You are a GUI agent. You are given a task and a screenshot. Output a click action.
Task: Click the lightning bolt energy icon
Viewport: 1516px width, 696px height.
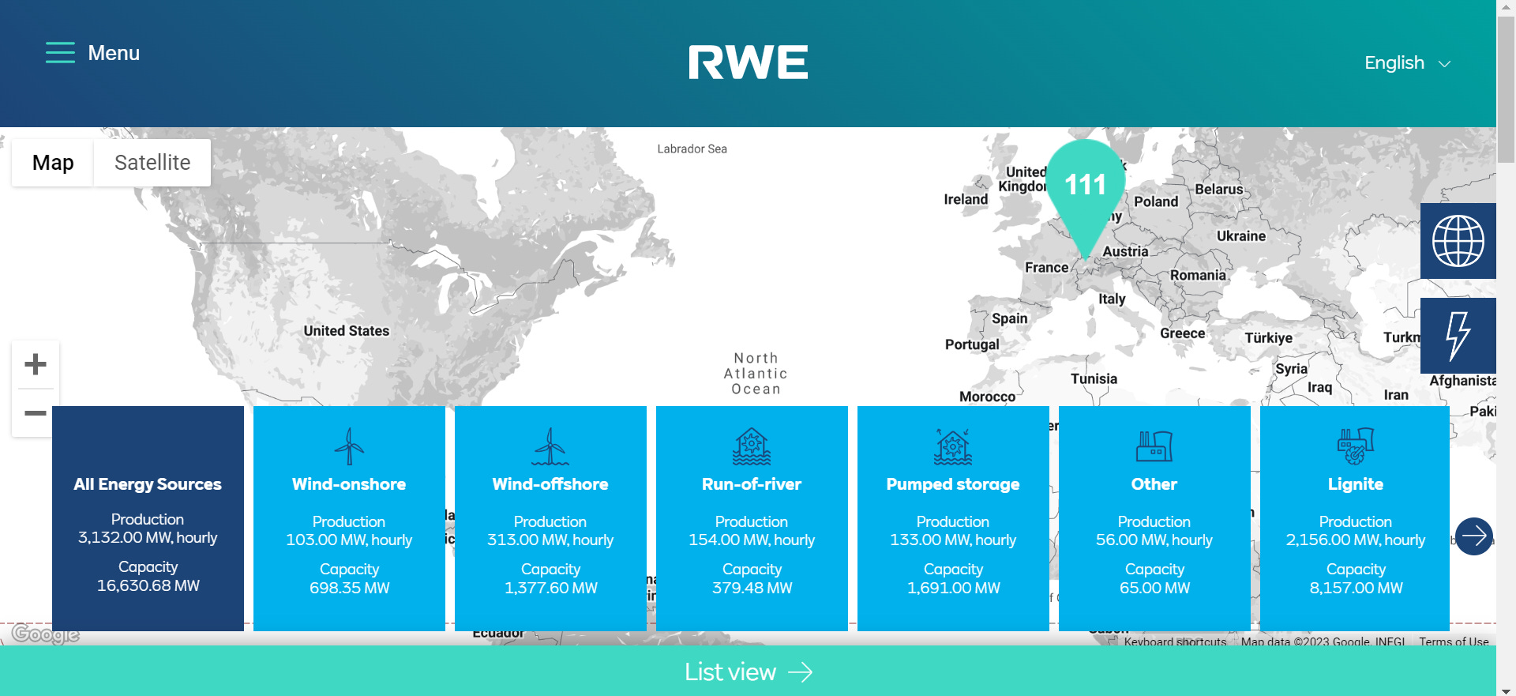[x=1458, y=336]
